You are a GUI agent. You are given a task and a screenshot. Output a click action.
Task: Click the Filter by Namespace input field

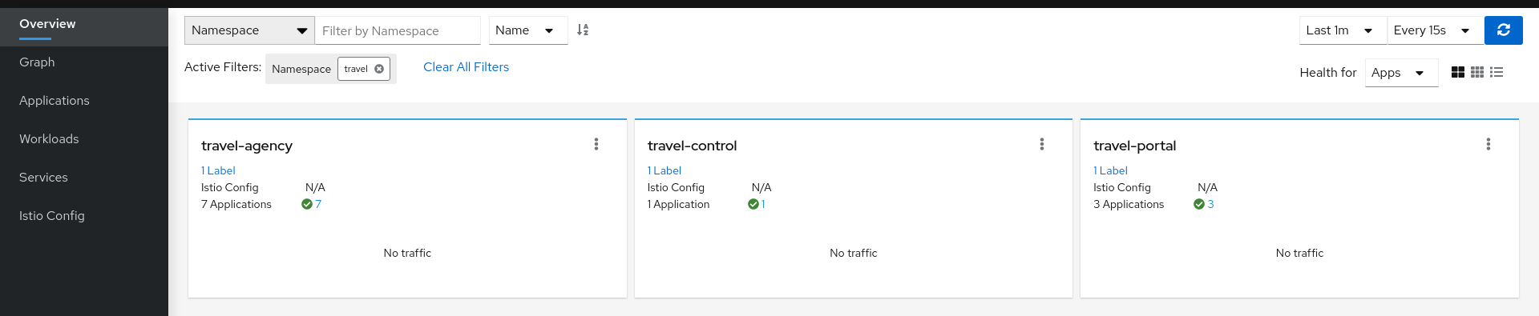point(398,30)
